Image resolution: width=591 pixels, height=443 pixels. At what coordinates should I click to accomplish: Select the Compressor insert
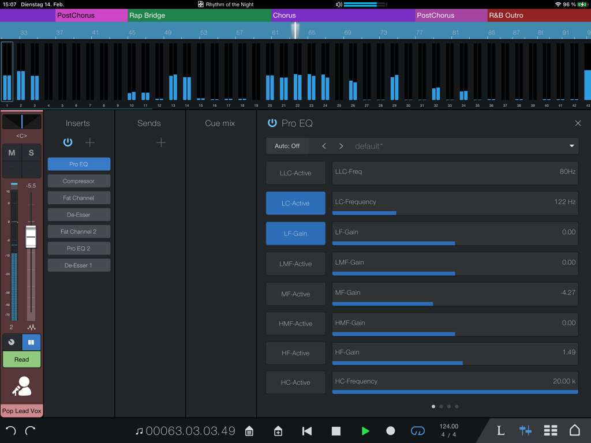[78, 181]
